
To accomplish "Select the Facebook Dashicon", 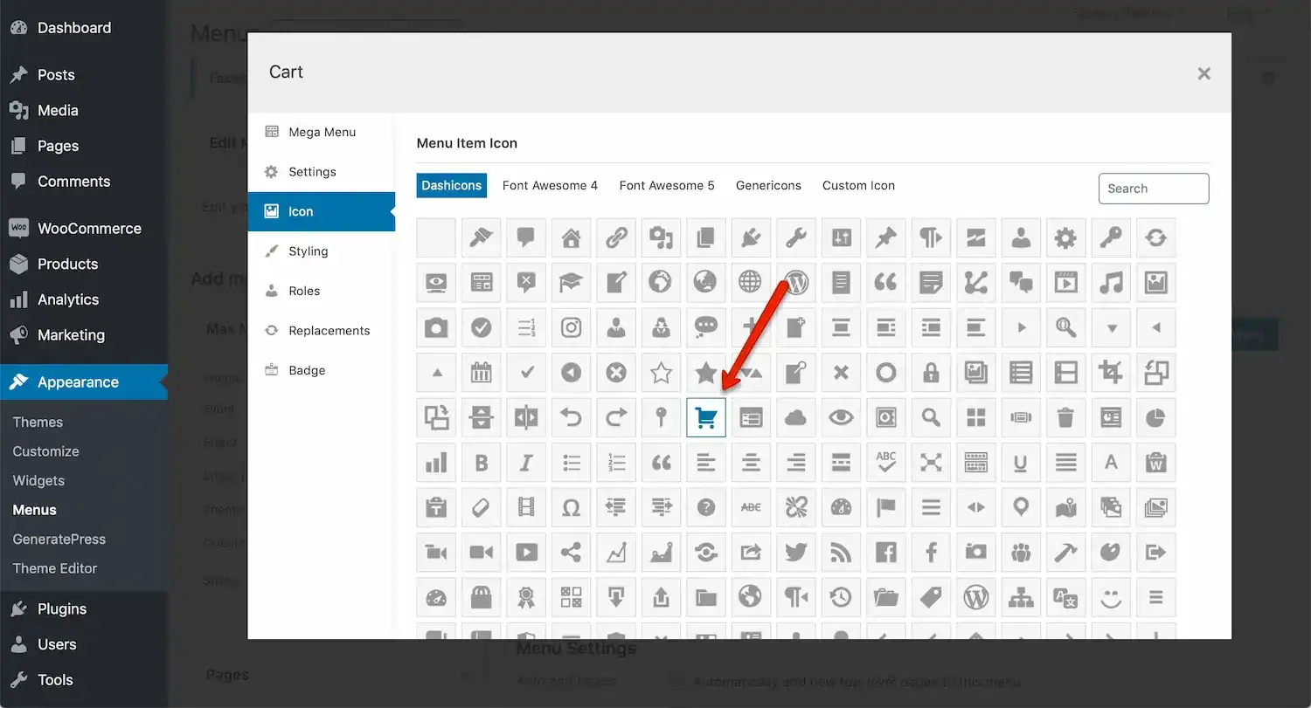I will (885, 552).
